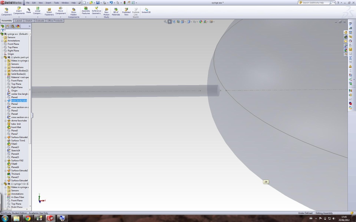356x222 pixels.
Task: Open Windows Start button
Action: 4,218
